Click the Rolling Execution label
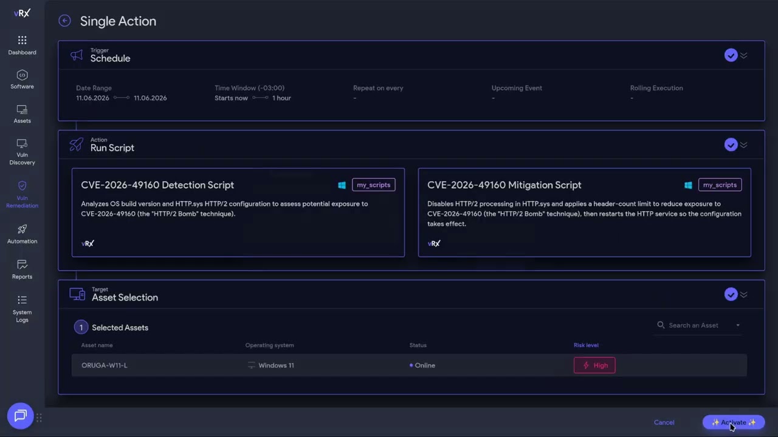Viewport: 778px width, 437px height. pos(656,88)
